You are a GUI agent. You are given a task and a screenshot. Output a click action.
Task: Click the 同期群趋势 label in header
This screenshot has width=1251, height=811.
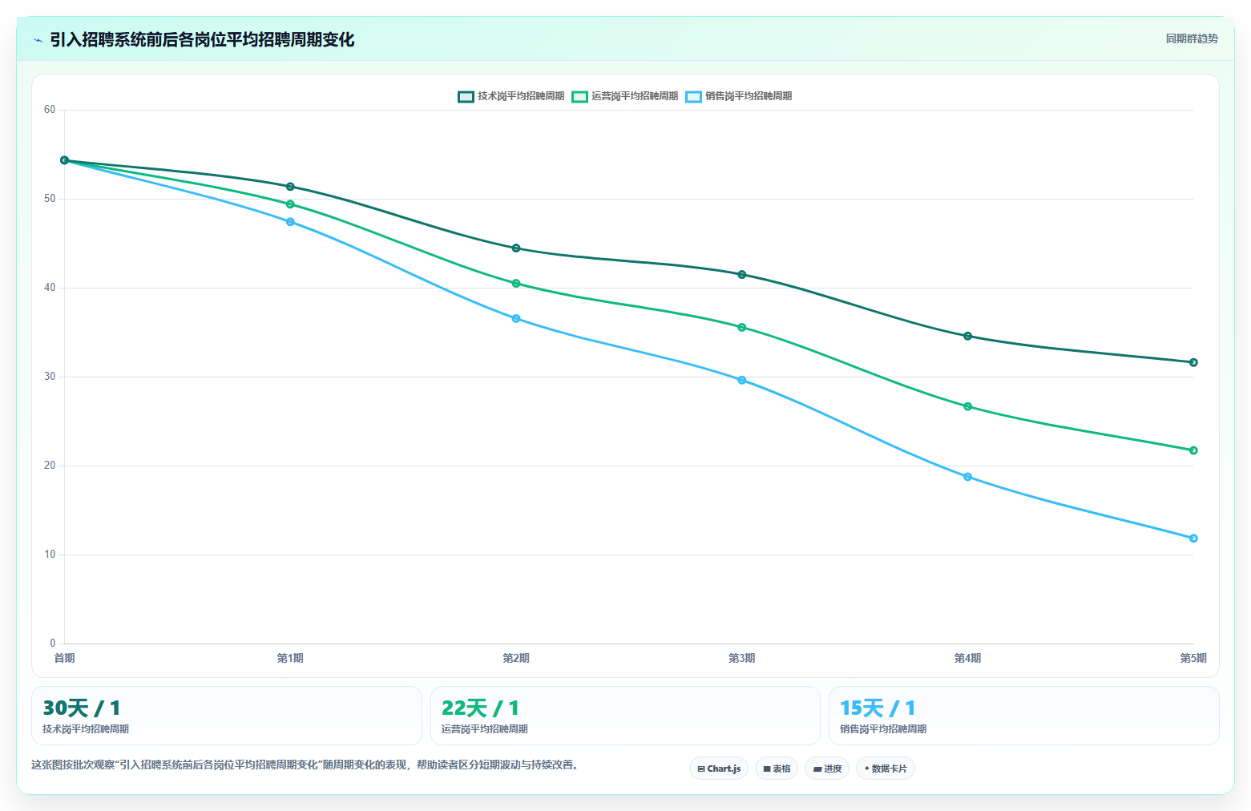click(x=1192, y=38)
